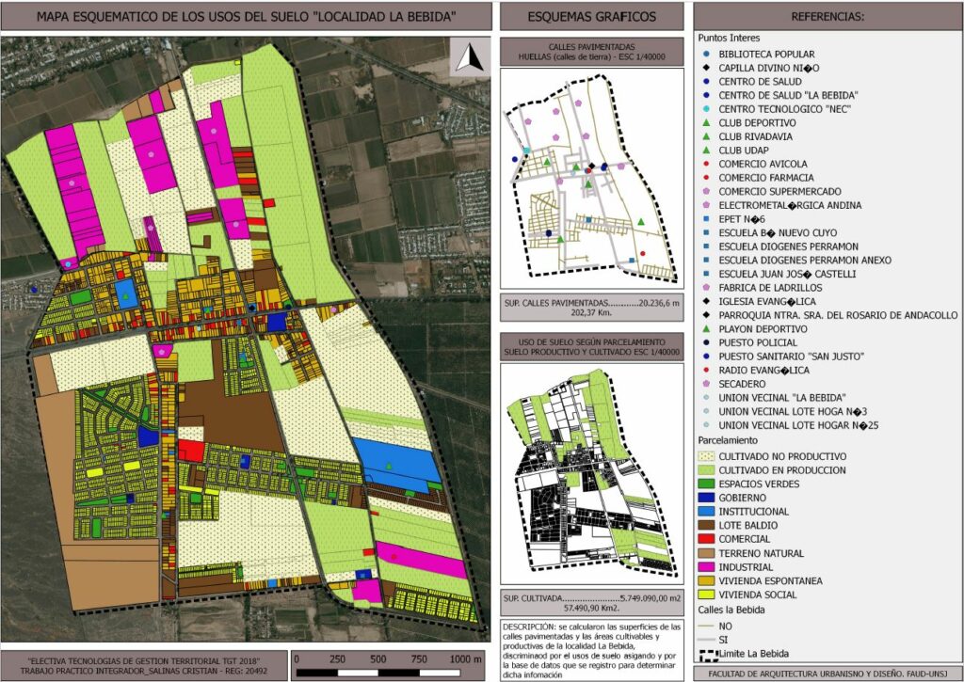The width and height of the screenshot is (964, 682).
Task: Click the dashed Limite La Bebida symbol
Action: (x=708, y=655)
